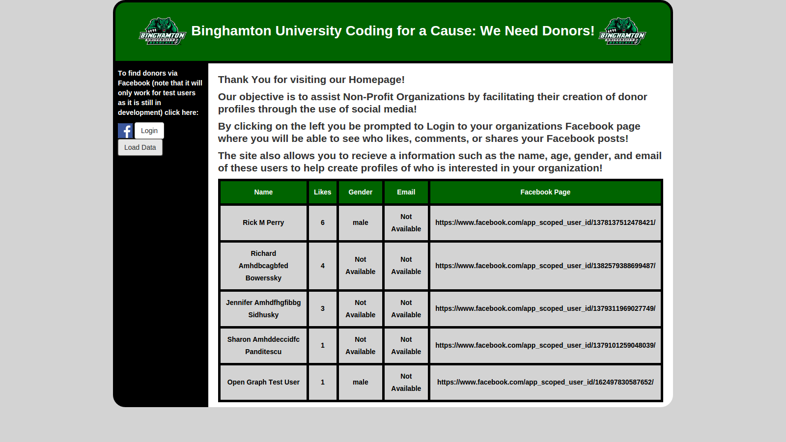Click Jennifer Sidhusky's gender Not Available cell
Image resolution: width=786 pixels, height=442 pixels.
tap(361, 308)
